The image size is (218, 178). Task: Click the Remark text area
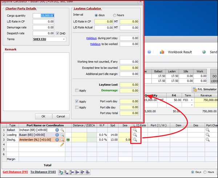(36, 82)
